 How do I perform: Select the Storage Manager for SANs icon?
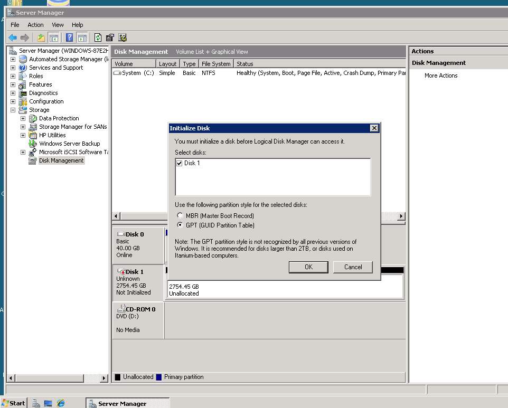33,127
